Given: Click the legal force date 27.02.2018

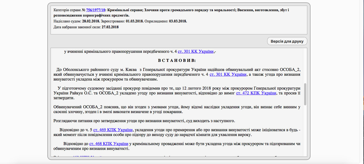Looking at the screenshot, I should (110, 27).
